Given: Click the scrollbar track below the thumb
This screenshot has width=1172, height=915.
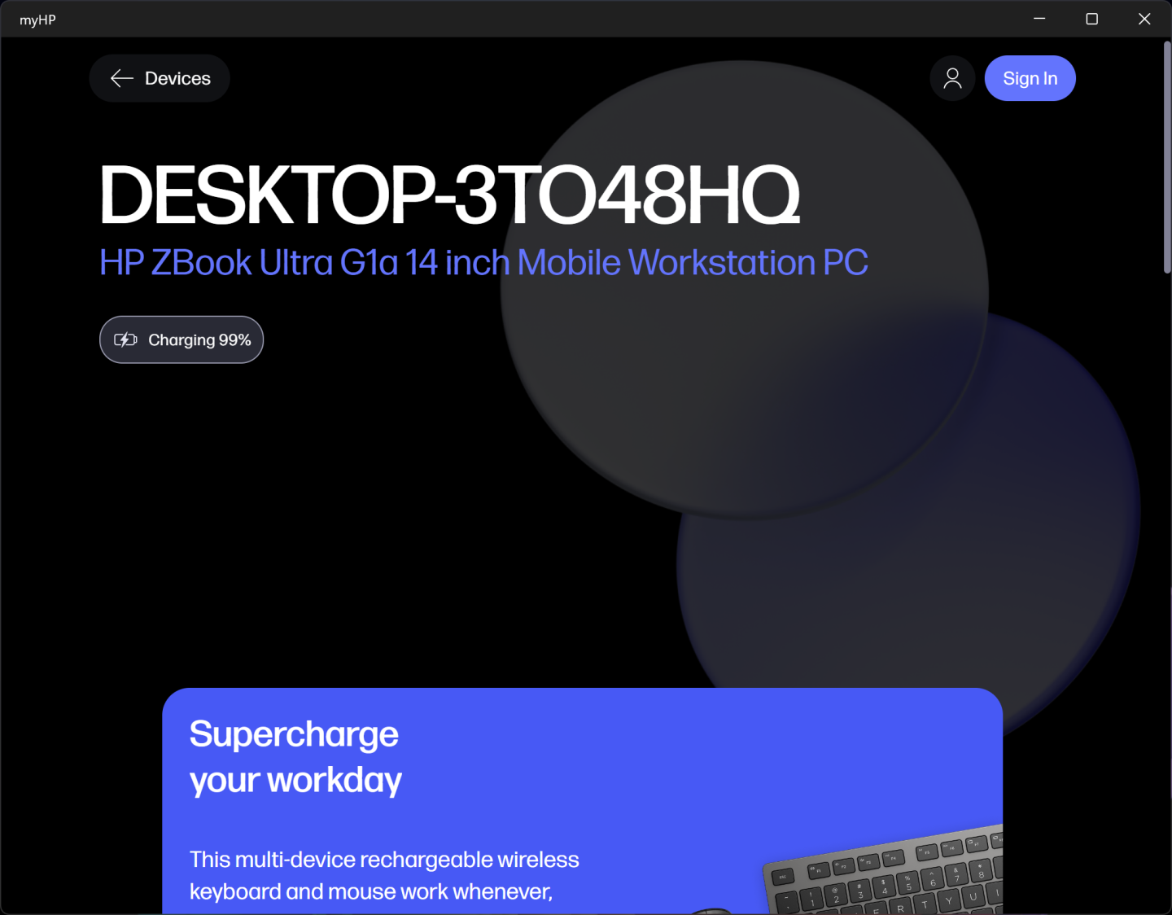Looking at the screenshot, I should click(1166, 594).
